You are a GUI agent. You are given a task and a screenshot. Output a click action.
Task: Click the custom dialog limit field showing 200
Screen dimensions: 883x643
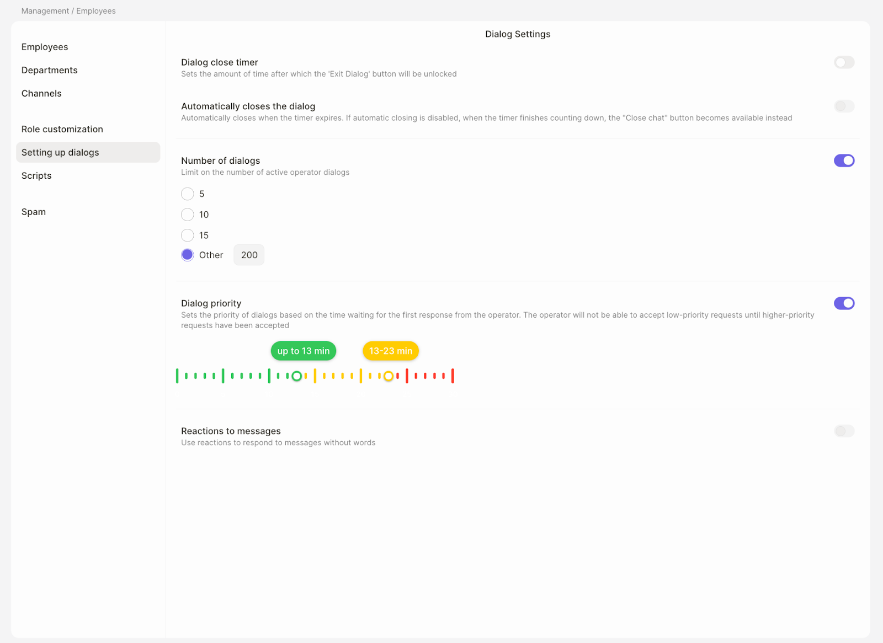pos(249,255)
